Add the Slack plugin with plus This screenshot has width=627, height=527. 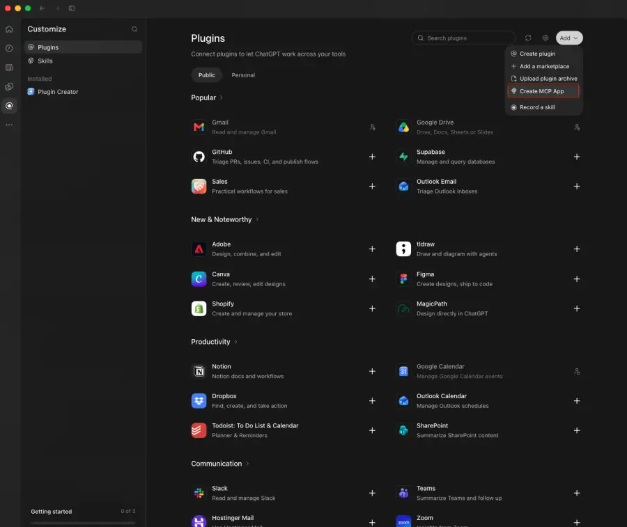(x=372, y=493)
